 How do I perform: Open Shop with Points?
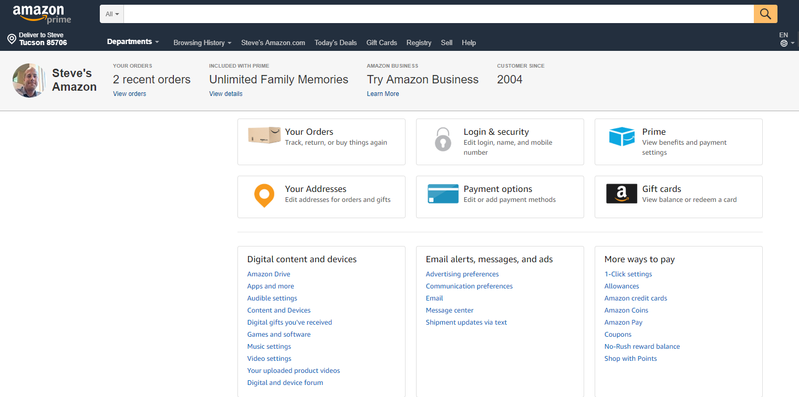point(631,359)
